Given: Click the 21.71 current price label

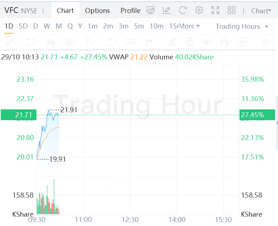Looking at the screenshot, I should point(19,115).
